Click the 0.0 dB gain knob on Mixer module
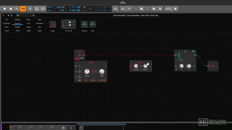 136,66
